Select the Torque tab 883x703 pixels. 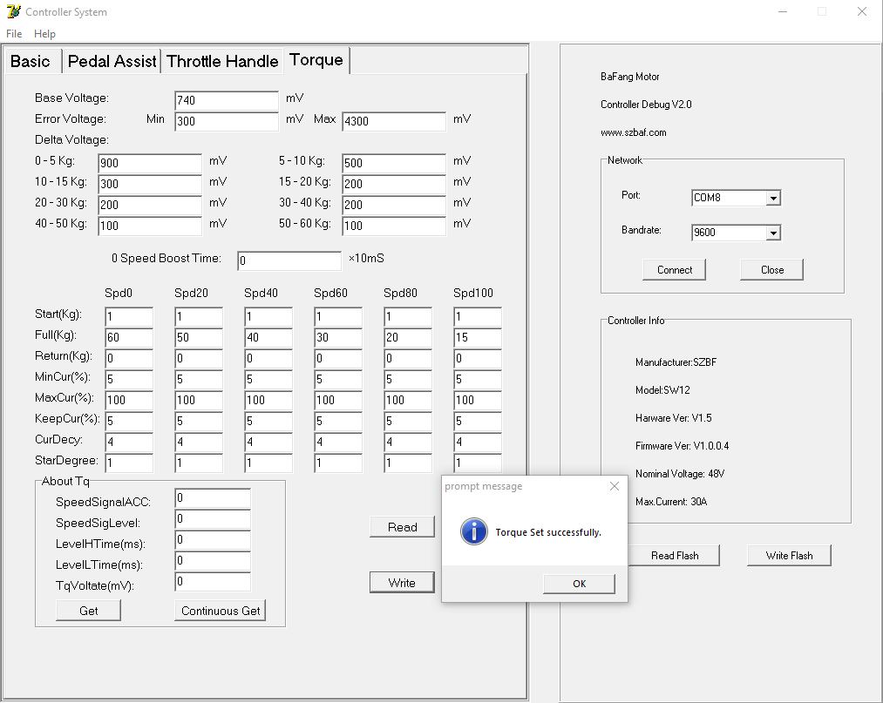coord(316,59)
